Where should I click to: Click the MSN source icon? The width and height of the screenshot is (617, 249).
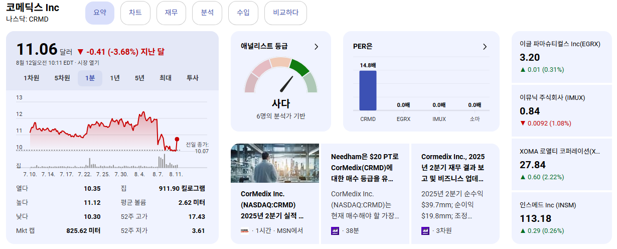pyautogui.click(x=245, y=231)
